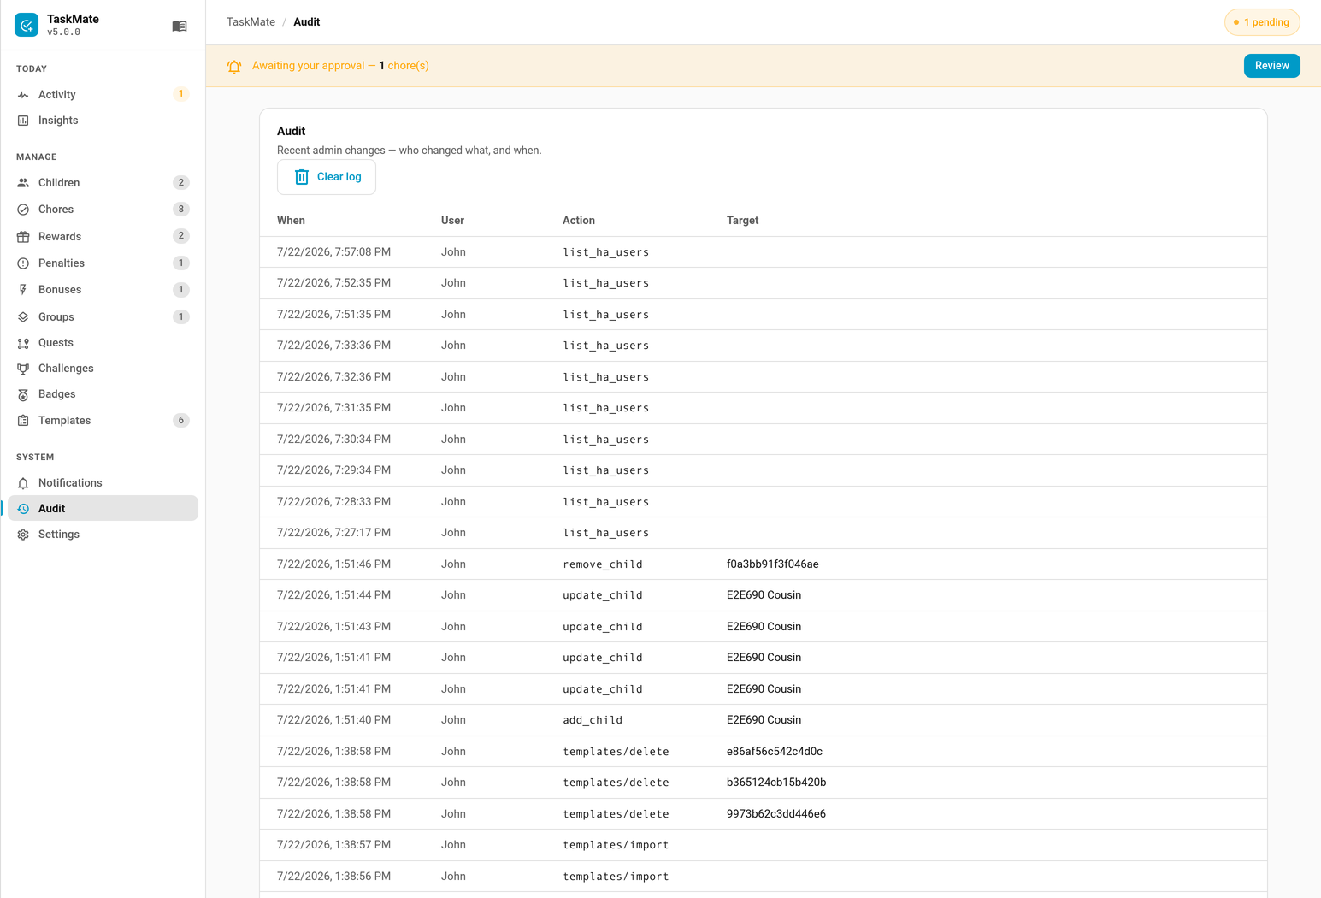Open Rewards gift icon
Screen dimensions: 1321x898
(23, 237)
